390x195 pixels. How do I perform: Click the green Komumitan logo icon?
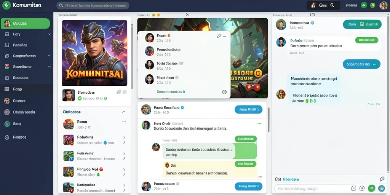click(6, 5)
